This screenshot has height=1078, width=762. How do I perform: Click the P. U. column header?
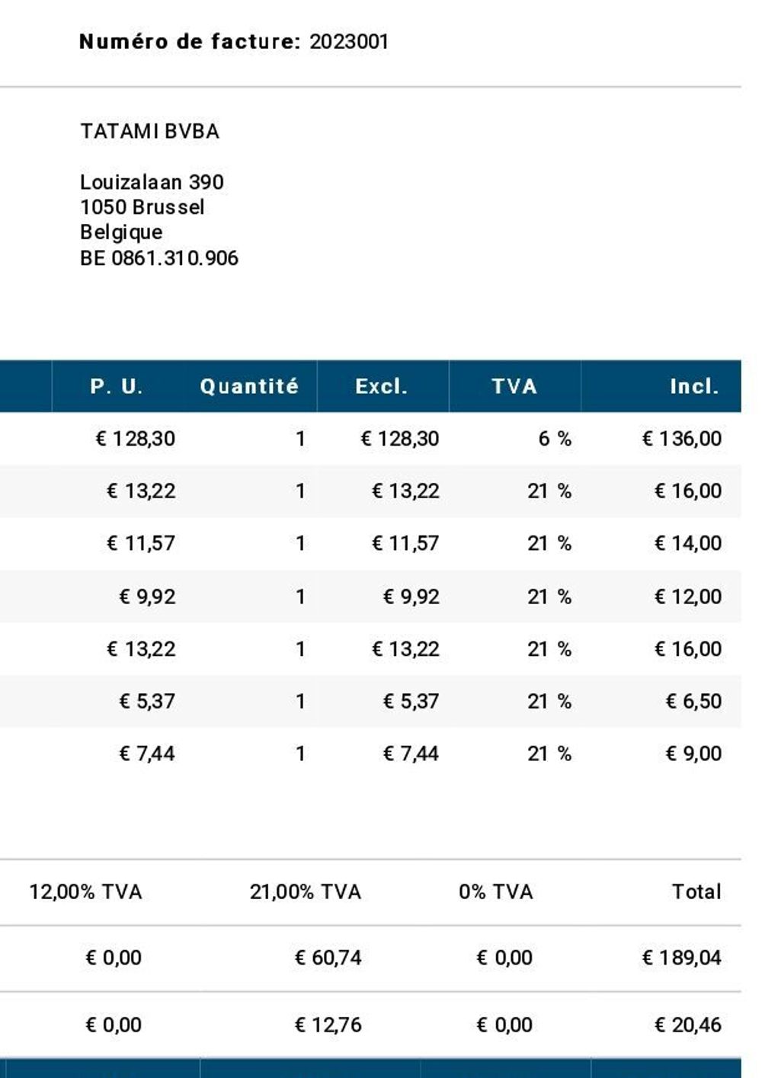(x=117, y=386)
